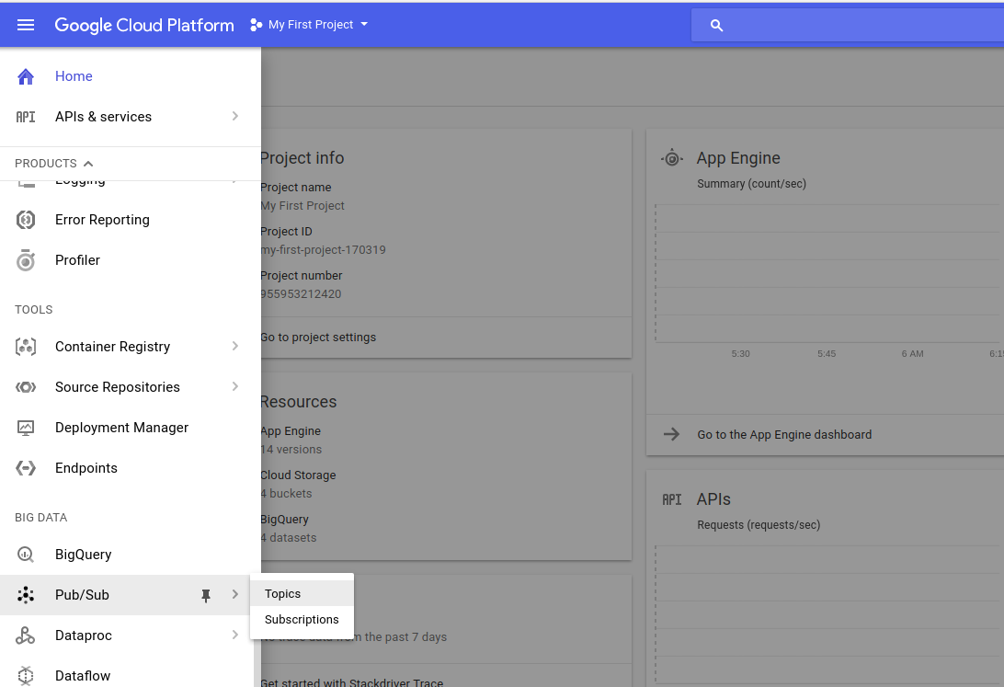Click the Source Repositories icon
1004x687 pixels.
tap(26, 387)
